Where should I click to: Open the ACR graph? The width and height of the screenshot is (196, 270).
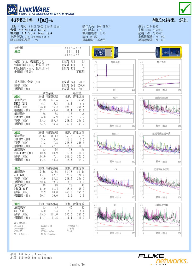(115, 183)
